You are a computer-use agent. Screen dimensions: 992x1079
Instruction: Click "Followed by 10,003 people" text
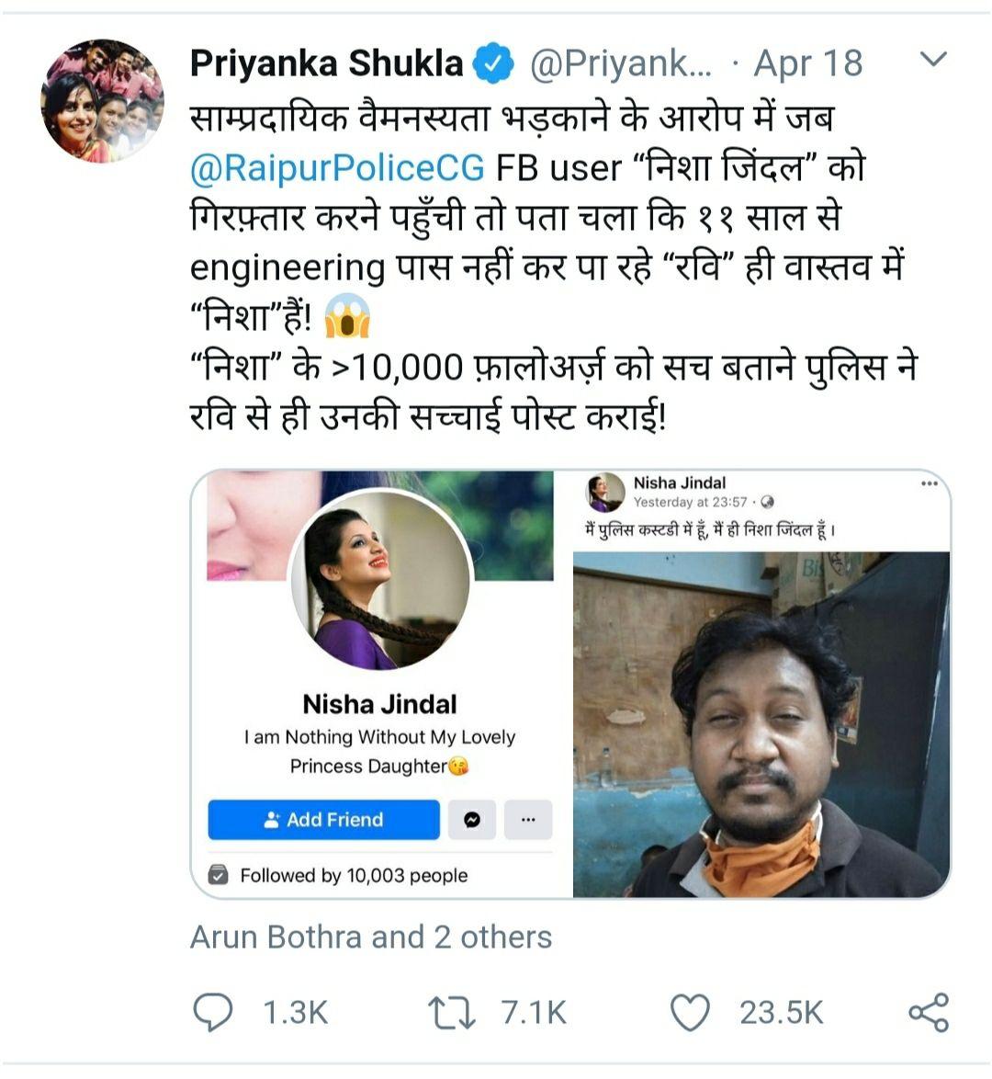click(354, 876)
